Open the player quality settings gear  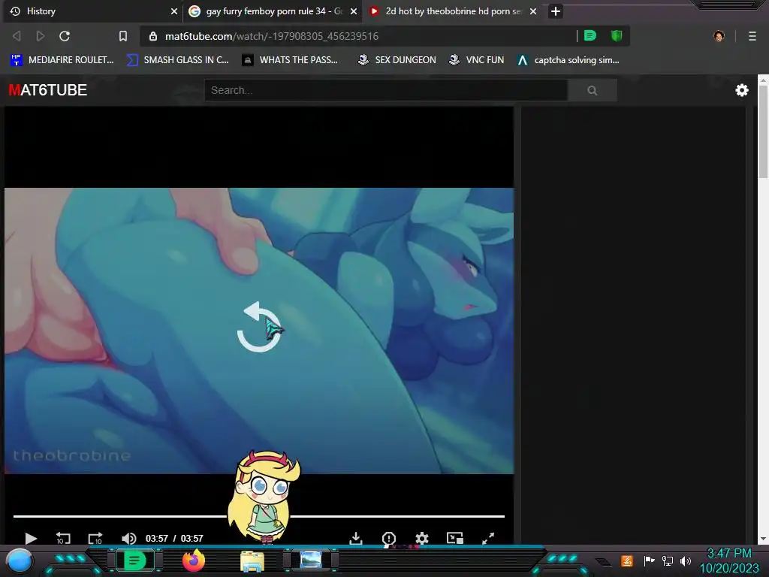pos(422,538)
